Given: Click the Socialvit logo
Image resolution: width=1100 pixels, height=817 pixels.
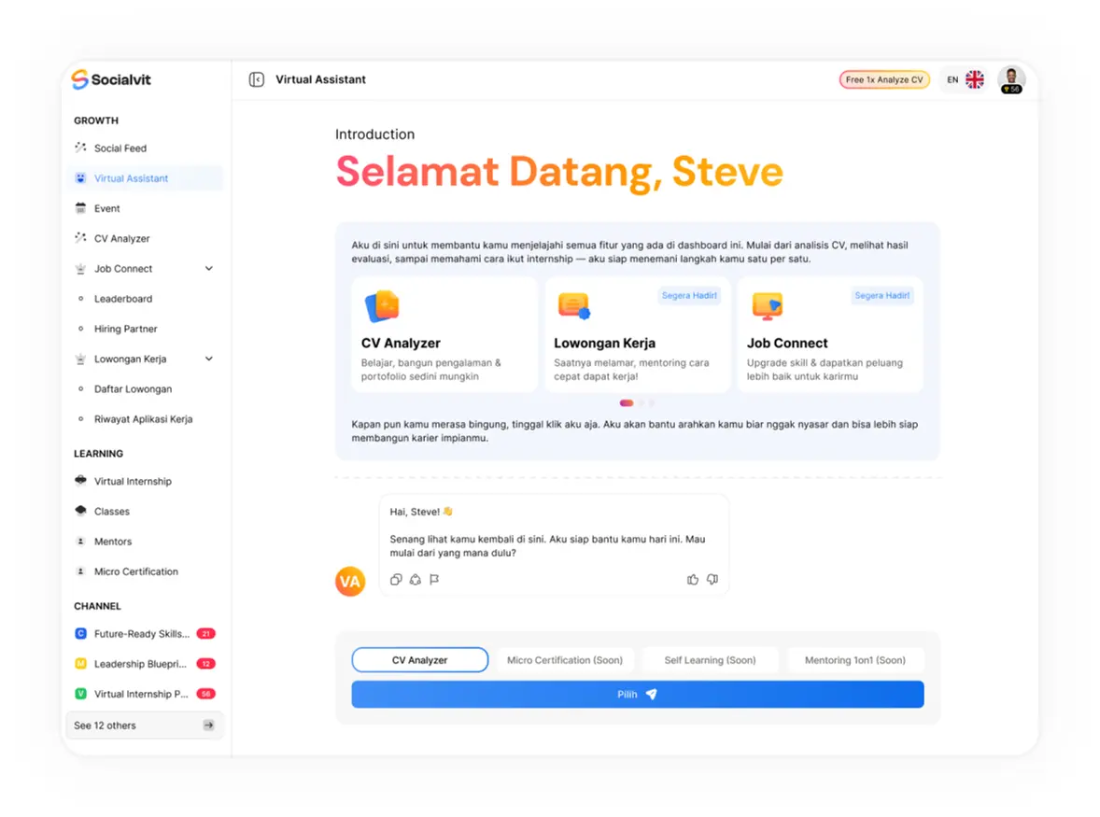Looking at the screenshot, I should 111,80.
